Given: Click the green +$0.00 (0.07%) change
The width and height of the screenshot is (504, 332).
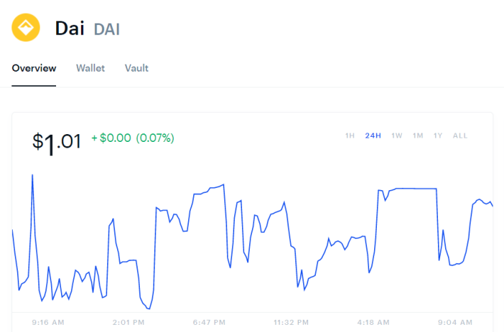Looking at the screenshot, I should click(133, 138).
